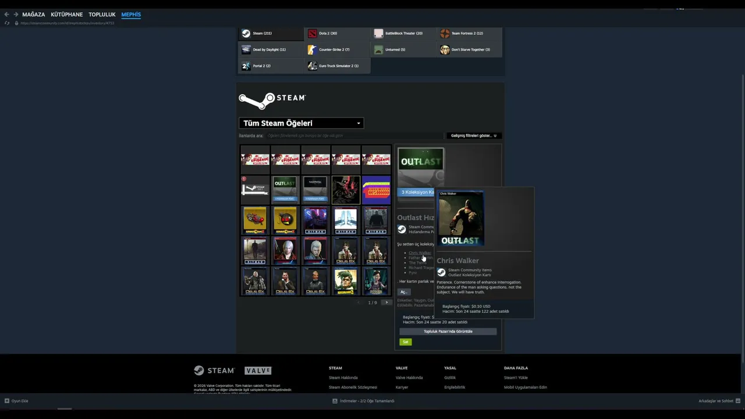The height and width of the screenshot is (419, 745).
Task: Select the Hitman white dual pistols card
Action: (346, 220)
